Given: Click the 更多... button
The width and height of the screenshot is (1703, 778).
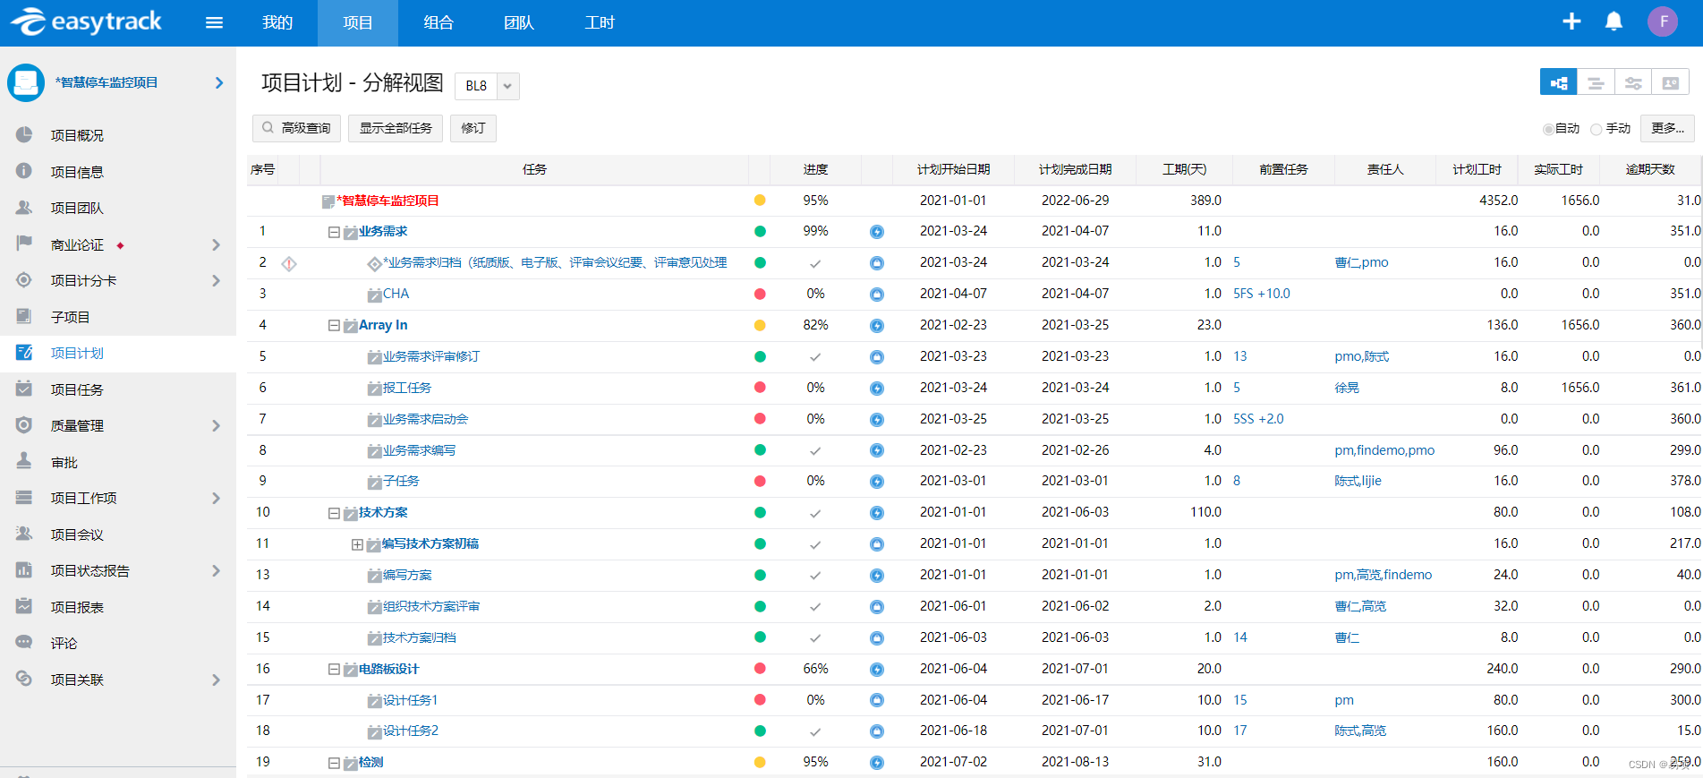Looking at the screenshot, I should (x=1667, y=128).
